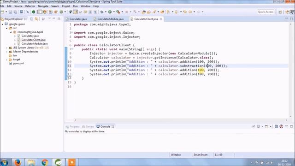
Task: Select CalculatorClient.java in Project Explorer
Action: pyautogui.click(x=34, y=40)
